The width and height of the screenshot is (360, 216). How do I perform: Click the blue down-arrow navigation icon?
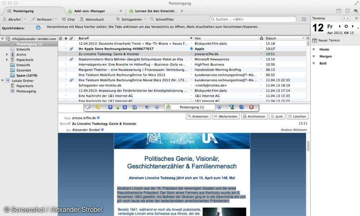point(125,107)
